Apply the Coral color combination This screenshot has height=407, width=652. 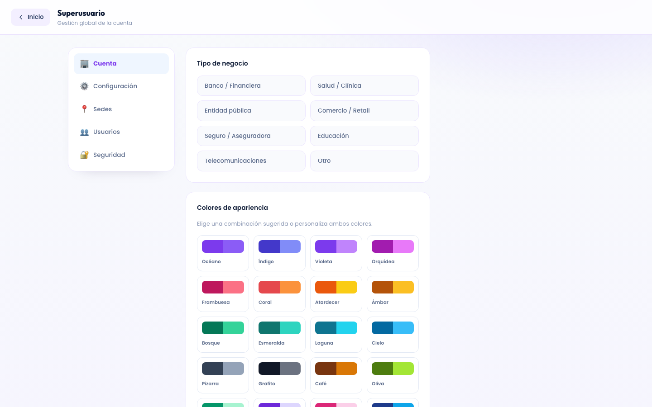pos(279,294)
